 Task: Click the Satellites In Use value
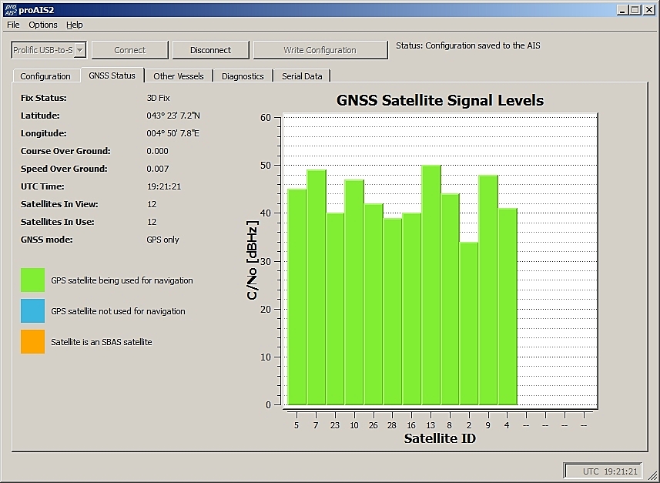(152, 222)
